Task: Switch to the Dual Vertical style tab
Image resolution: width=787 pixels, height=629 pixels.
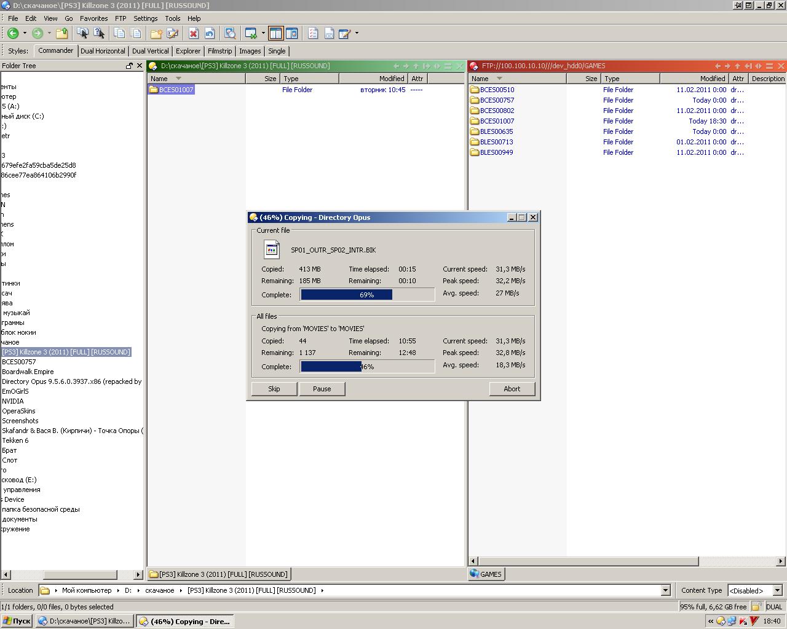Action: pos(150,51)
